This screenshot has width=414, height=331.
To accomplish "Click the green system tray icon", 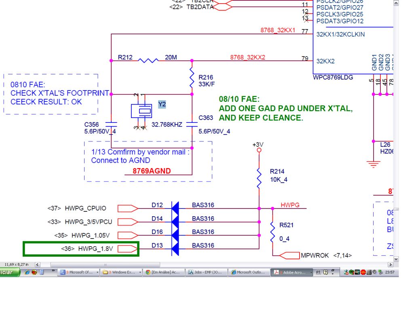I will pyautogui.click(x=351, y=272).
